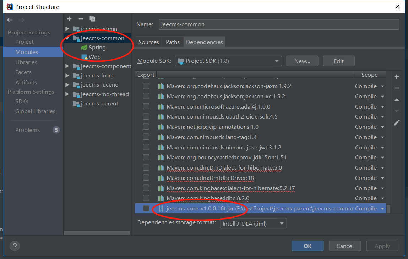
Task: Expand the jeecms-mq-thread module node
Action: click(x=67, y=94)
